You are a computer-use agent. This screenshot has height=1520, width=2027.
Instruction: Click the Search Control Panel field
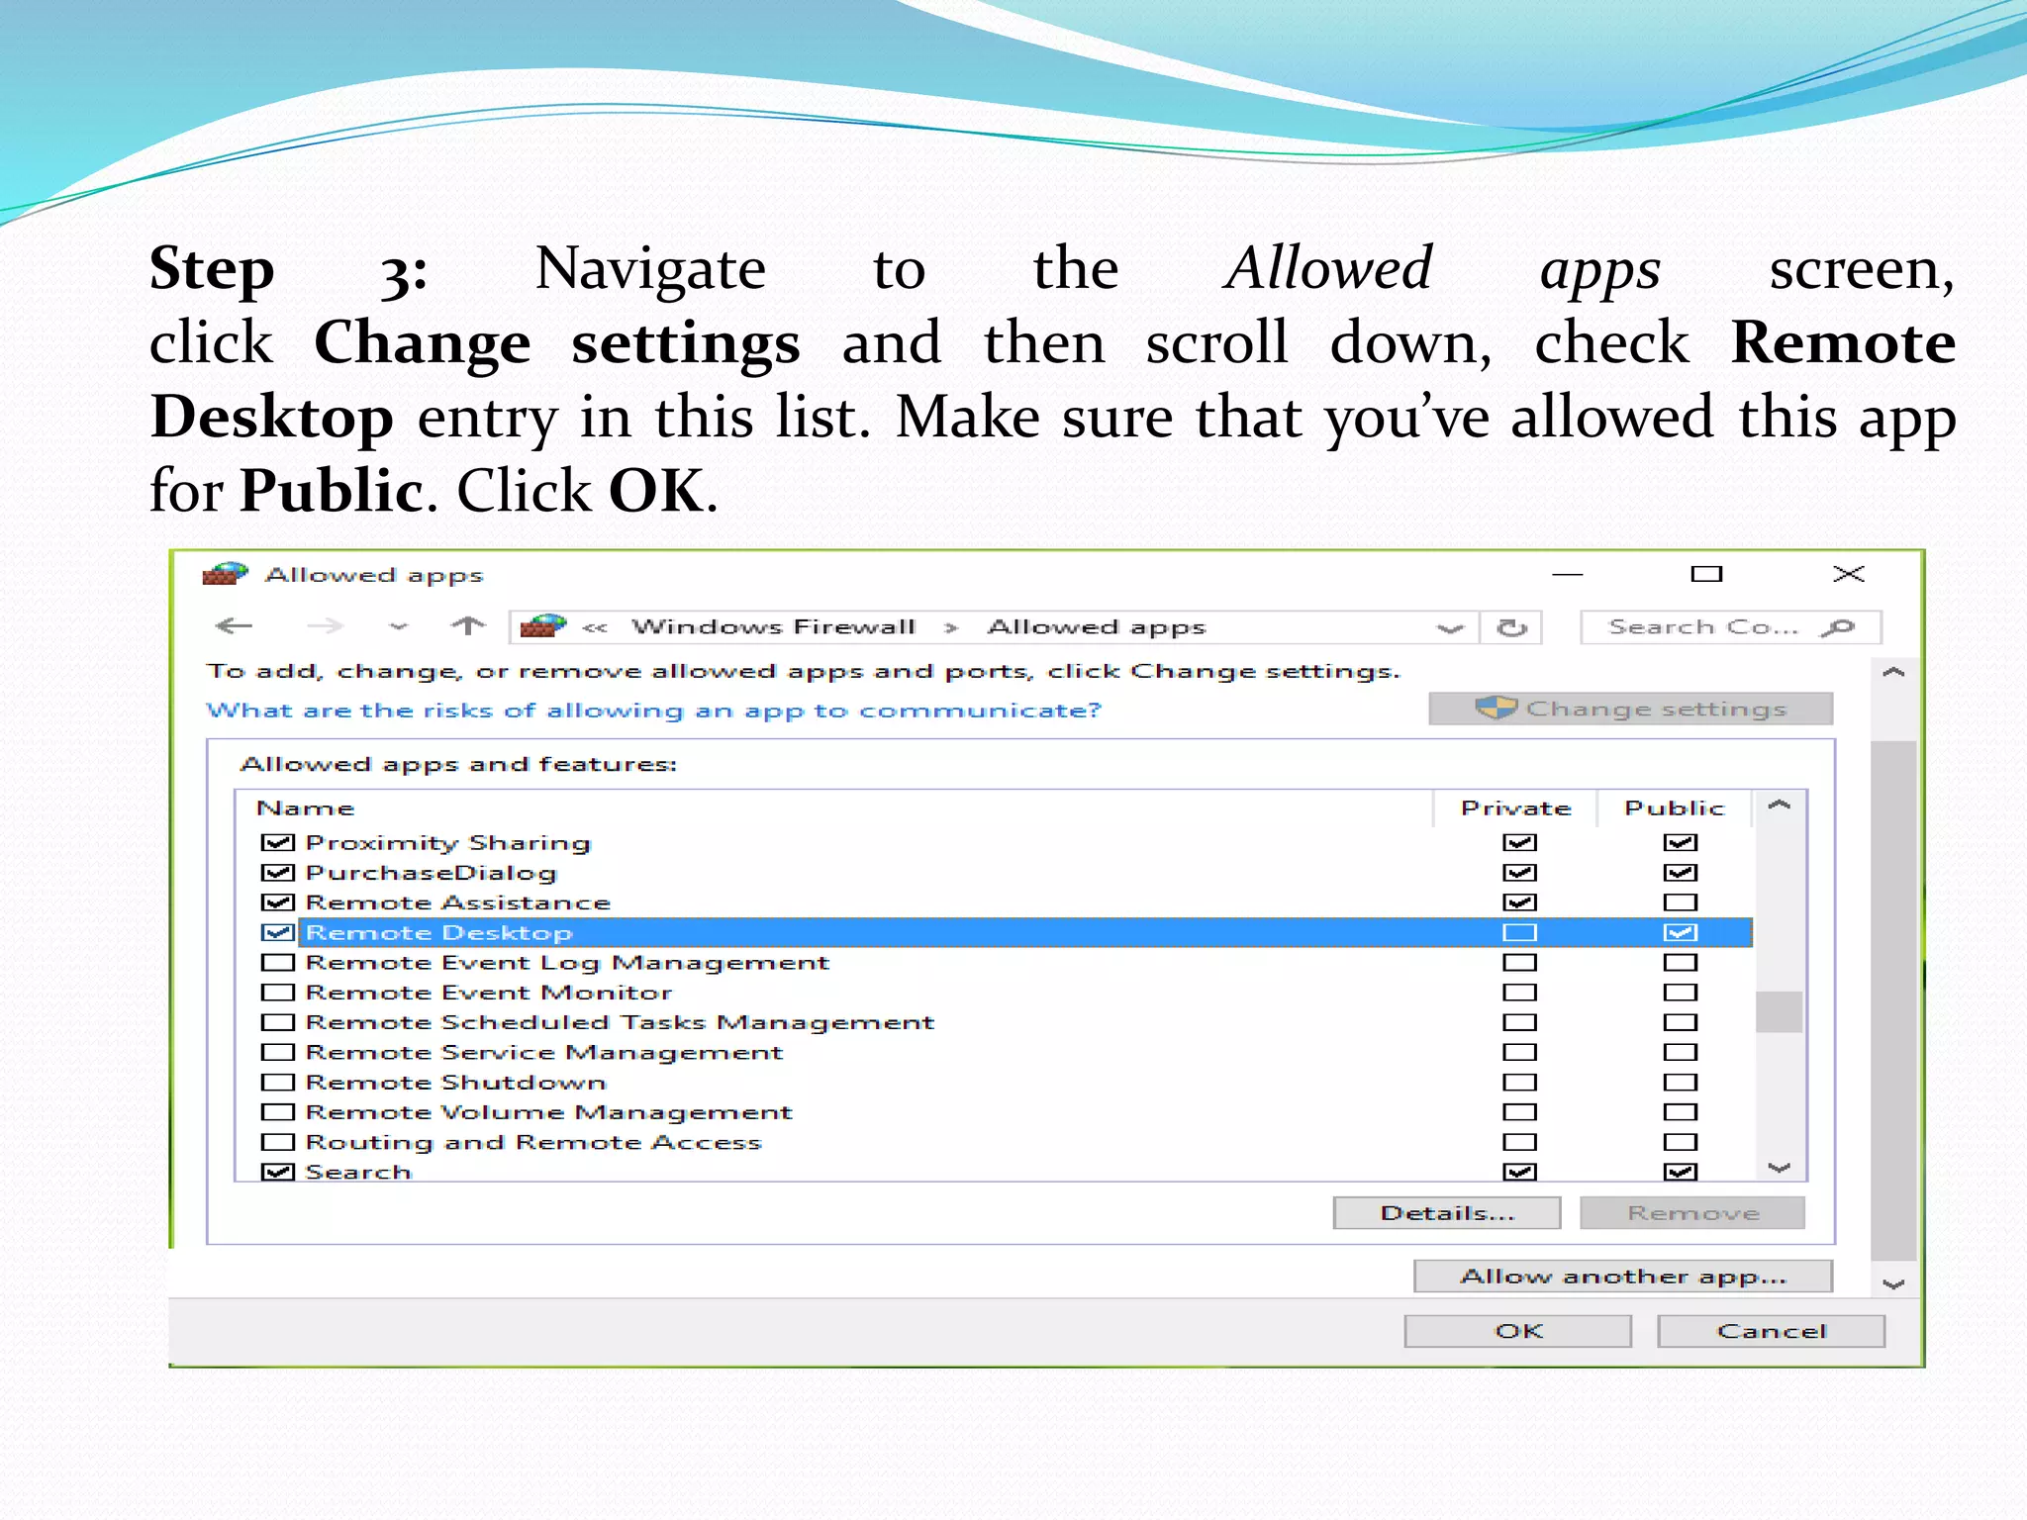(1702, 627)
